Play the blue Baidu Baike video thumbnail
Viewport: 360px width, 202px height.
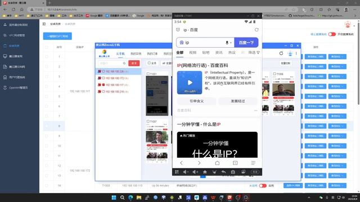(x=190, y=82)
